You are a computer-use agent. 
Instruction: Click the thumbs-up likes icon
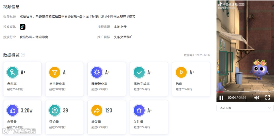point(13,110)
